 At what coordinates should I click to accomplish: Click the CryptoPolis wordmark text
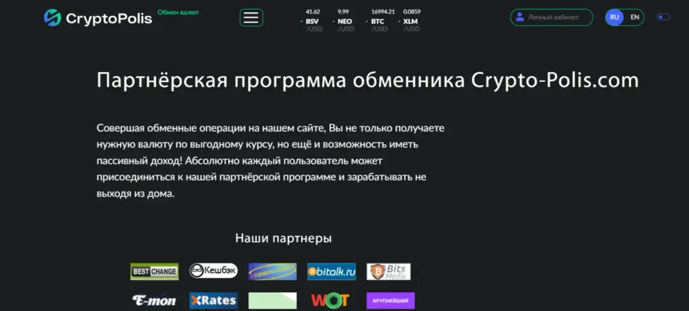tap(109, 18)
